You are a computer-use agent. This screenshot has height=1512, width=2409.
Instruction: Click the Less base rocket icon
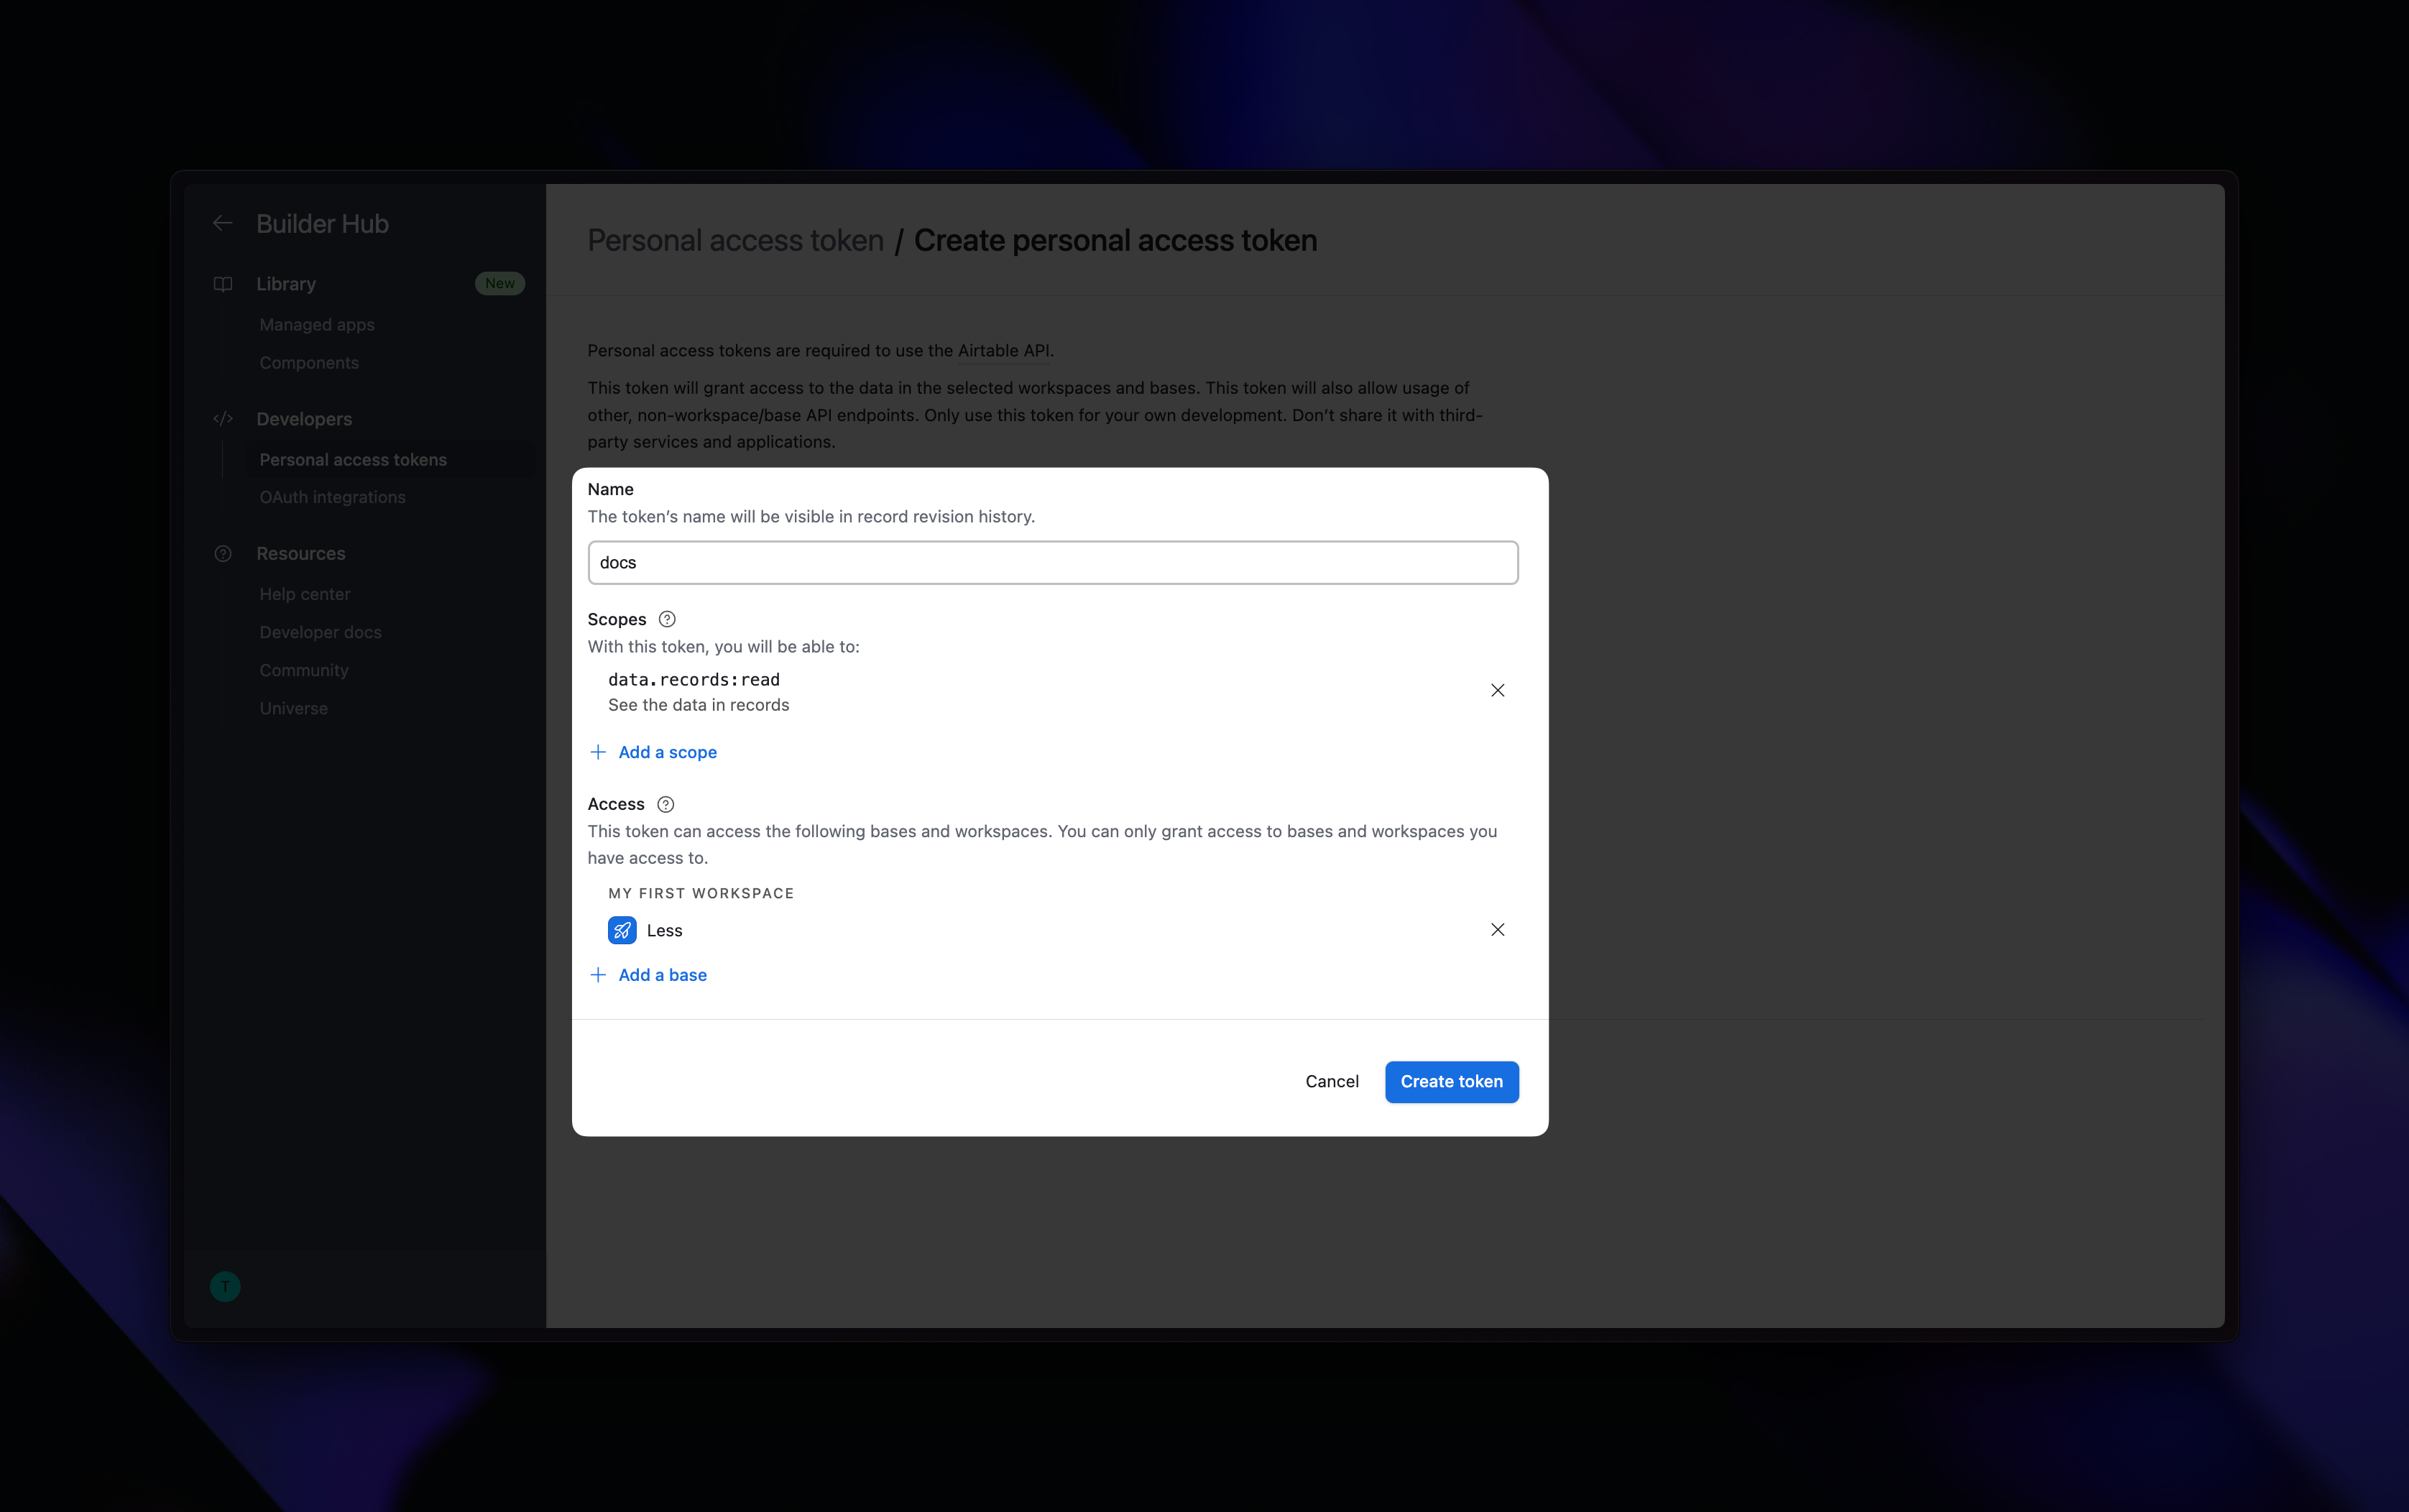pyautogui.click(x=622, y=930)
